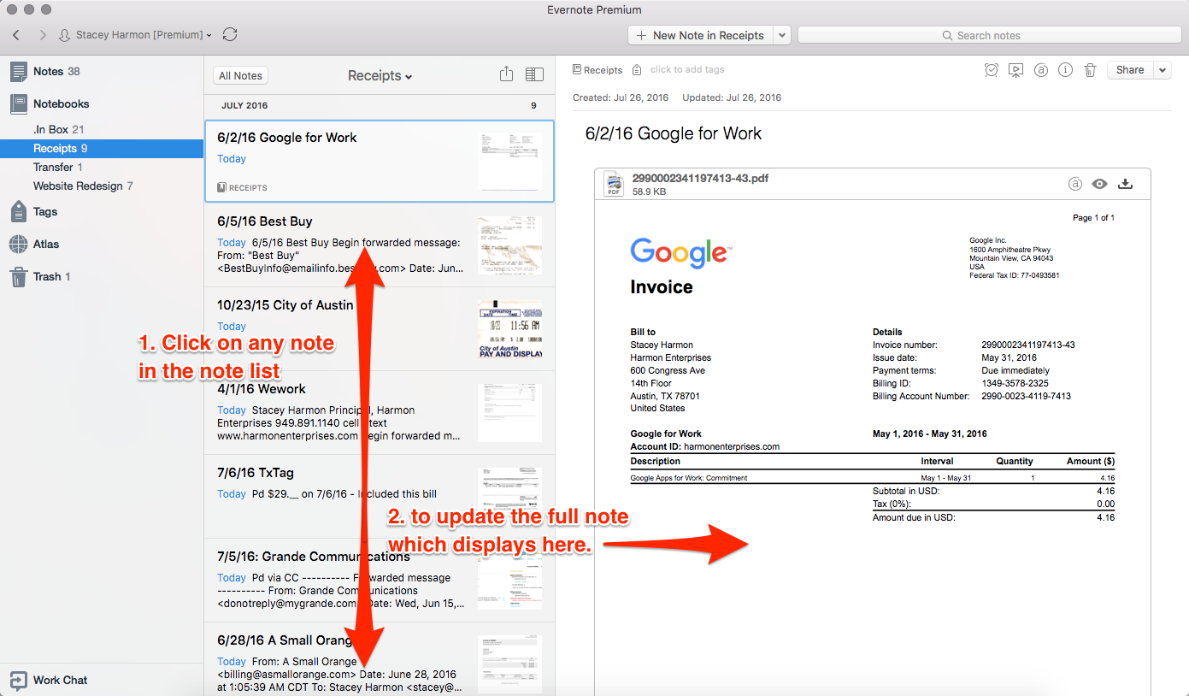Open Trash in sidebar
The image size is (1189, 696).
(40, 276)
